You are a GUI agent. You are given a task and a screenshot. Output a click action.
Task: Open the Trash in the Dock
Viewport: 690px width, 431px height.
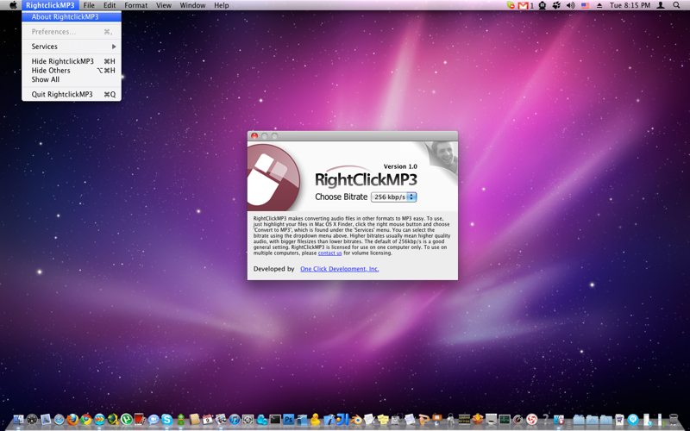pyautogui.click(x=674, y=420)
